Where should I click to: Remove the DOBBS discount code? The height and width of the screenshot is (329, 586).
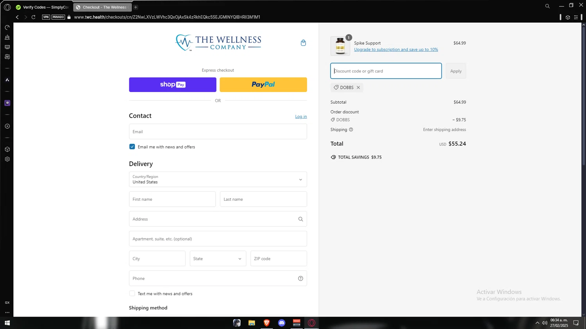coord(358,87)
